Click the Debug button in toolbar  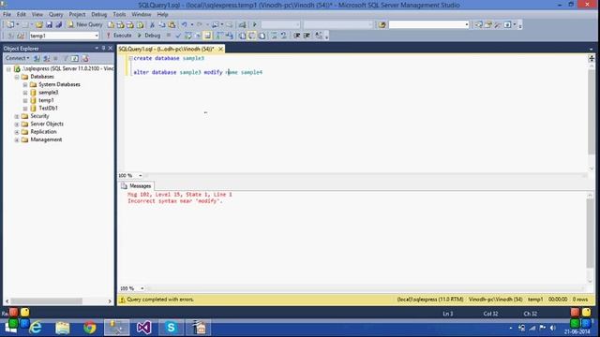tap(148, 36)
